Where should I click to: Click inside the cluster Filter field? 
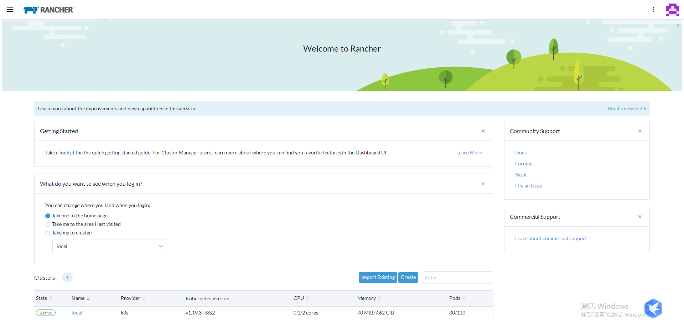click(x=457, y=277)
